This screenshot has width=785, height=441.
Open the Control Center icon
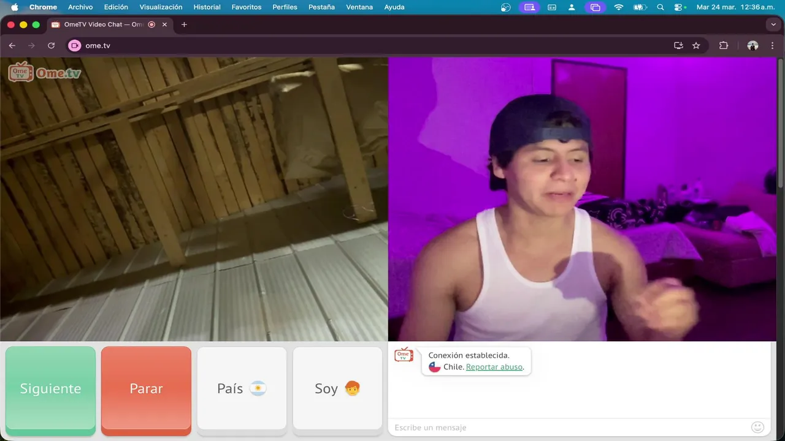pos(680,7)
